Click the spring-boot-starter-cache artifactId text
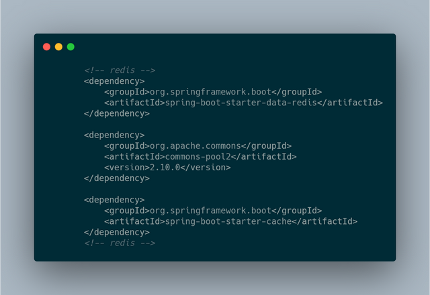The image size is (430, 295). tap(228, 221)
